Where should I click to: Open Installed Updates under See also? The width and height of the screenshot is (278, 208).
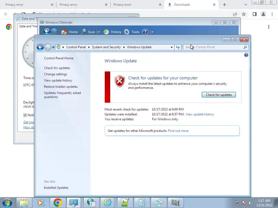(x=56, y=188)
